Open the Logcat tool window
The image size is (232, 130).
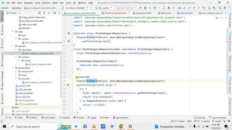click(x=92, y=118)
